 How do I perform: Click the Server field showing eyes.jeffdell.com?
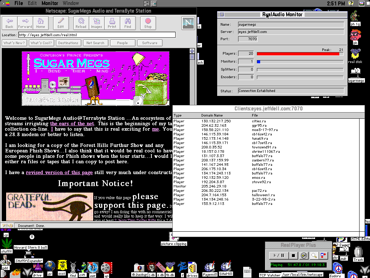click(x=291, y=32)
